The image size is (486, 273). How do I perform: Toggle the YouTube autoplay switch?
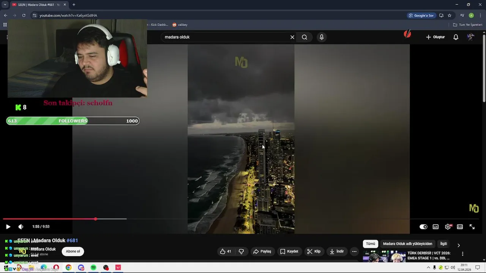pyautogui.click(x=423, y=227)
